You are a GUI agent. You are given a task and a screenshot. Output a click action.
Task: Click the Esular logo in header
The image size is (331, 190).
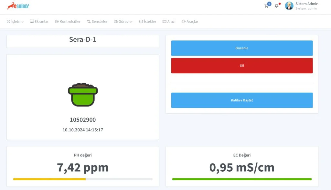pyautogui.click(x=18, y=6)
